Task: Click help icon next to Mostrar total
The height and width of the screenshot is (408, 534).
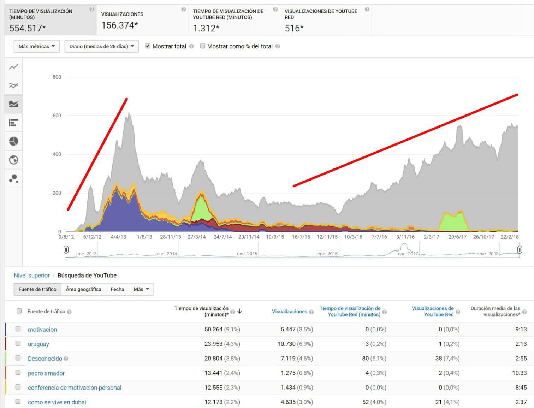Action: [x=191, y=46]
